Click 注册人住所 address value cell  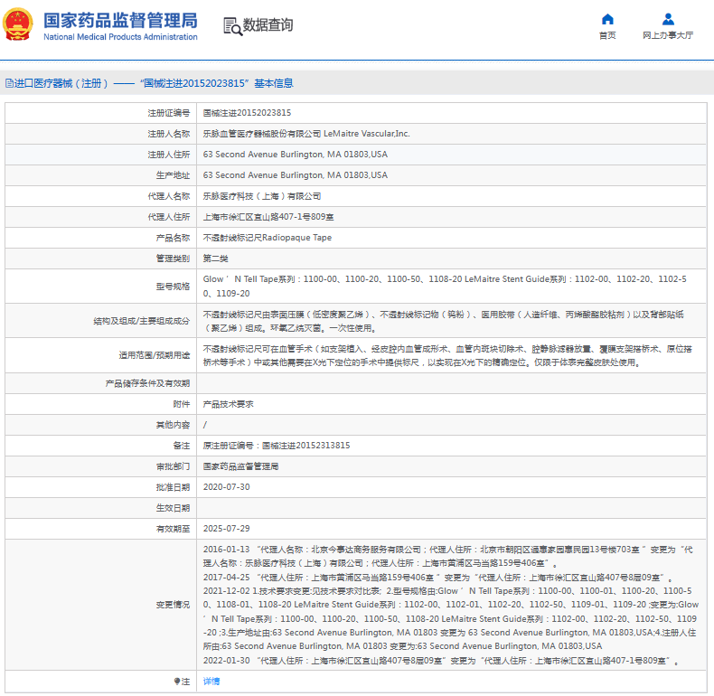pos(296,155)
